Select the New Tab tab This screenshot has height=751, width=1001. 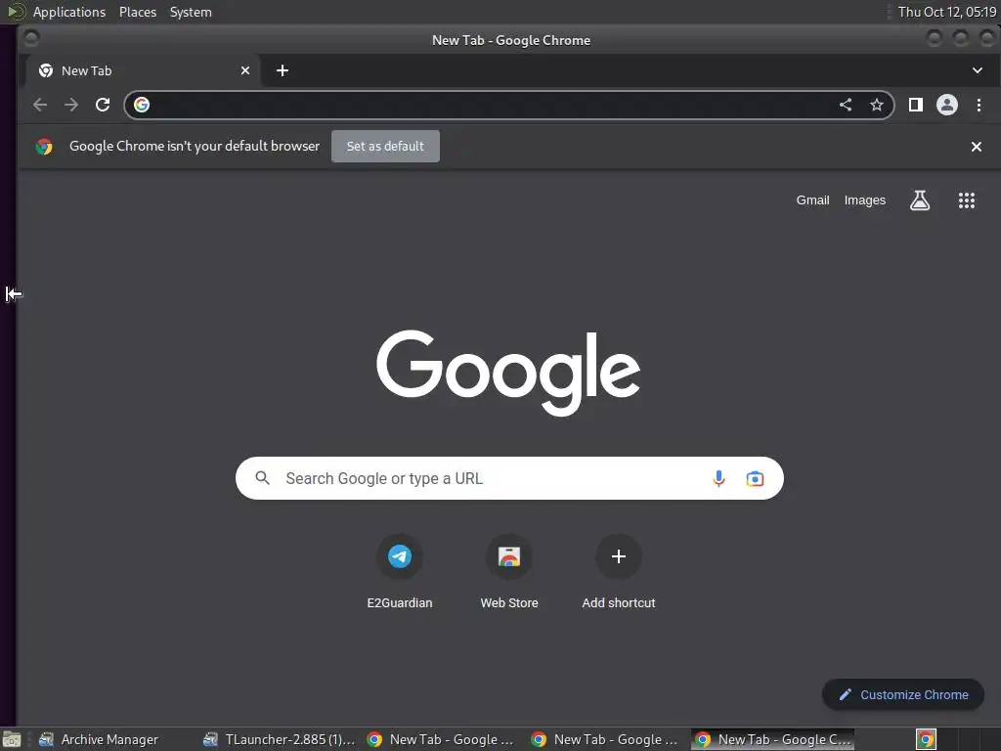tap(143, 70)
